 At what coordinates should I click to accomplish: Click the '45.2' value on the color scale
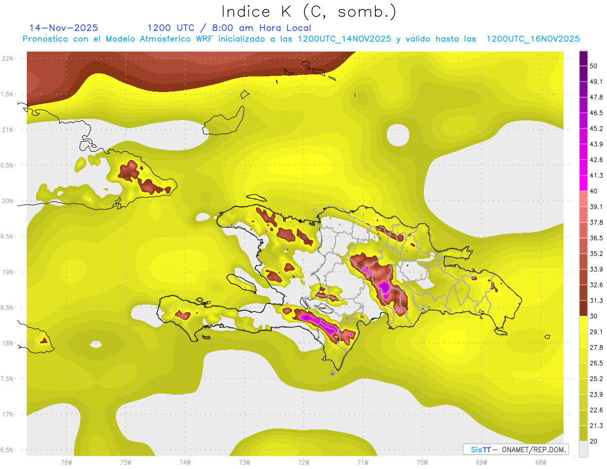(x=596, y=129)
